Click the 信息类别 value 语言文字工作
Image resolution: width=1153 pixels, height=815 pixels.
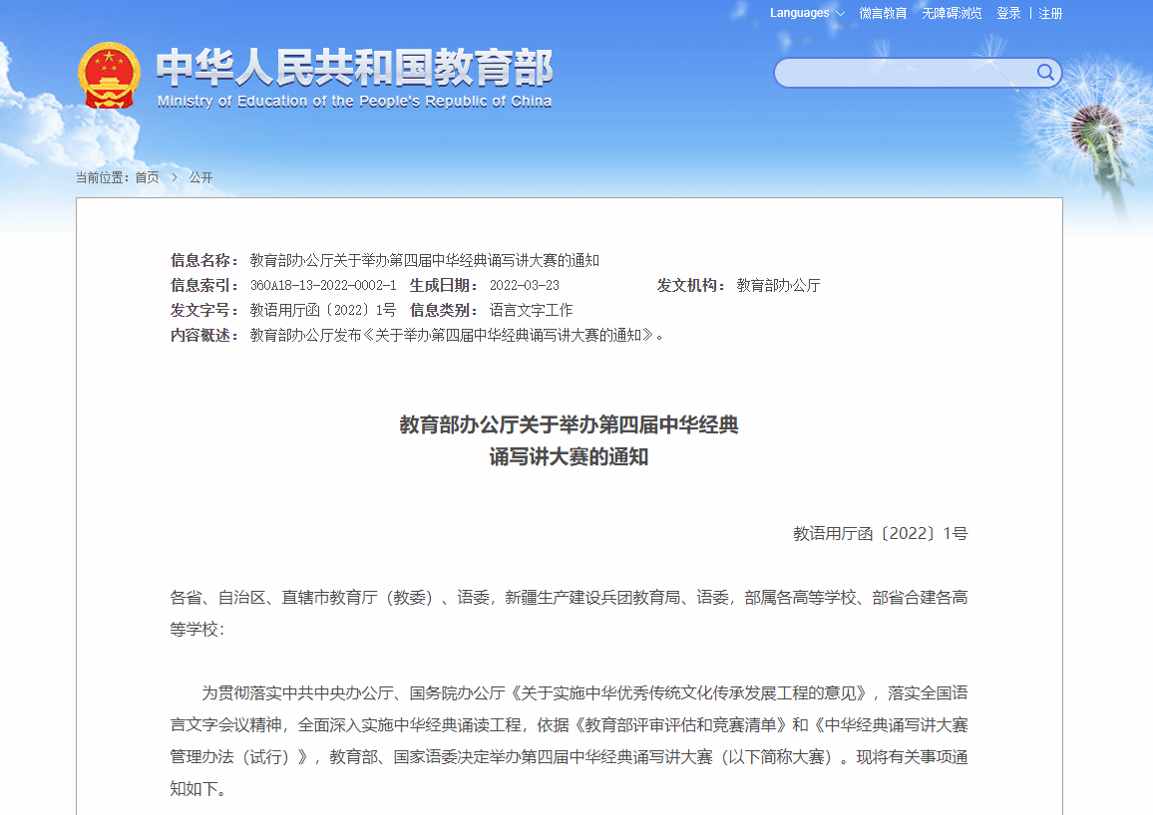(531, 310)
